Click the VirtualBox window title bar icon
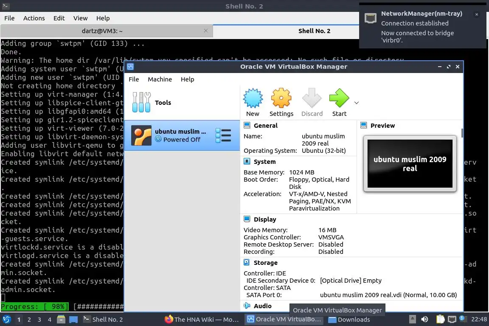This screenshot has width=489, height=326. (x=130, y=67)
